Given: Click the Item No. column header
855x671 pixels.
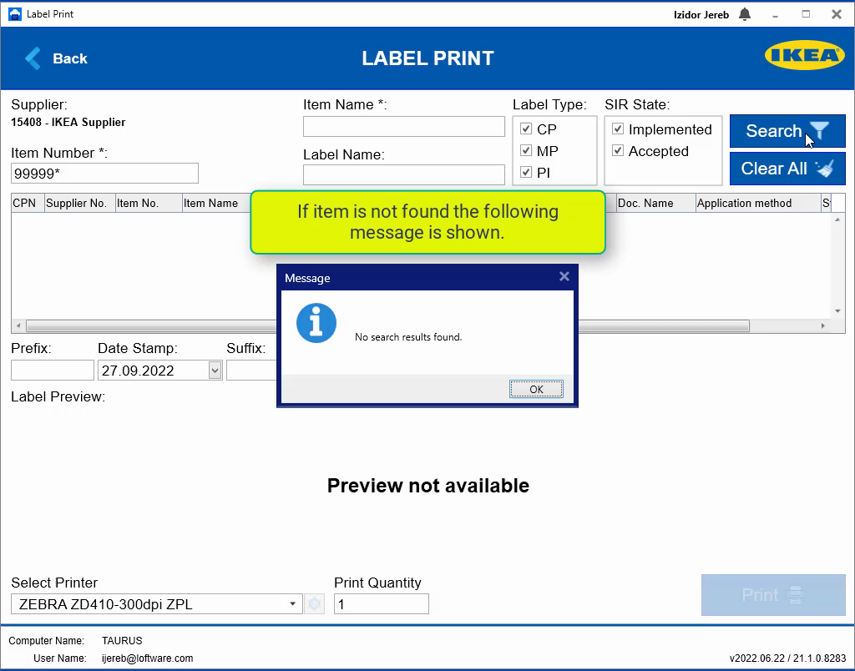Looking at the screenshot, I should (149, 203).
